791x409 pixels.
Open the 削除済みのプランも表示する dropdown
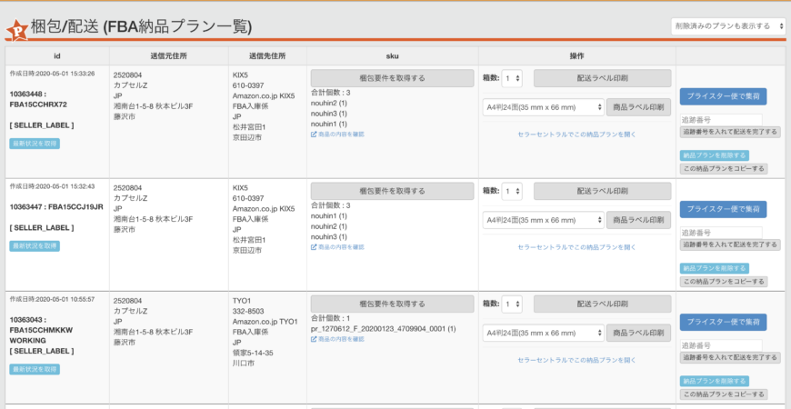coord(728,26)
